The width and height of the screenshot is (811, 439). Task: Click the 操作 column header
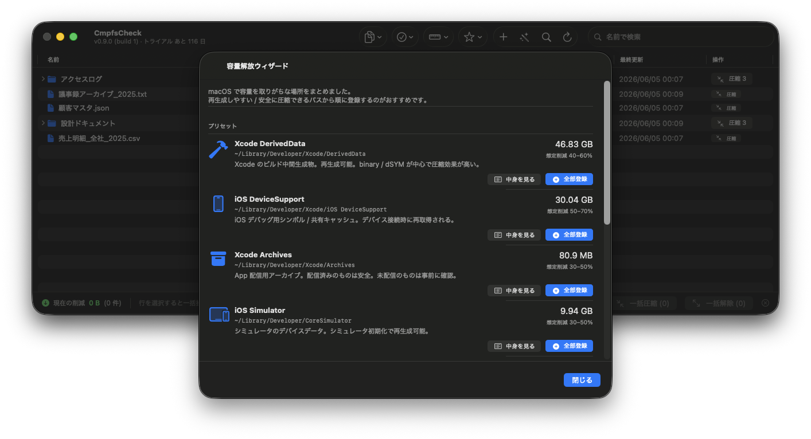coord(718,60)
